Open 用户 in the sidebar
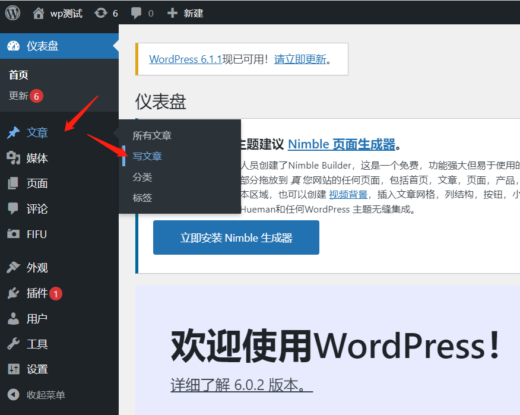This screenshot has width=520, height=415. click(x=37, y=319)
